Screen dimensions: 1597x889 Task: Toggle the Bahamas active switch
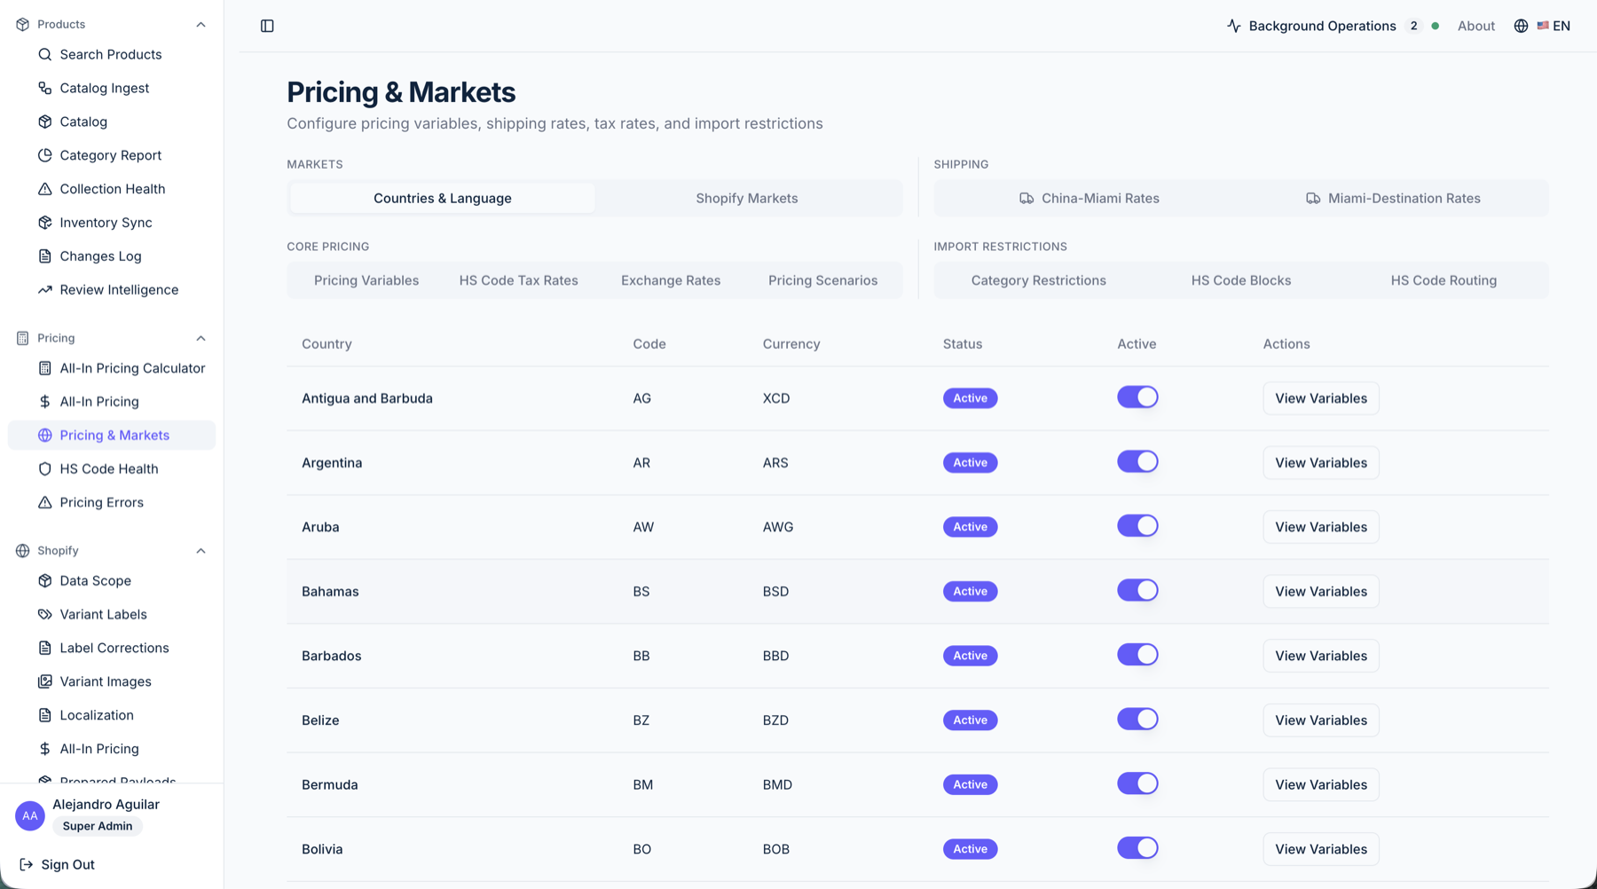tap(1137, 590)
